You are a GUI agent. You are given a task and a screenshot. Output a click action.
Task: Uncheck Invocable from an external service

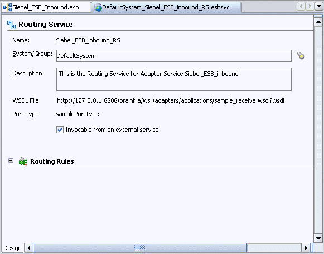[60, 130]
